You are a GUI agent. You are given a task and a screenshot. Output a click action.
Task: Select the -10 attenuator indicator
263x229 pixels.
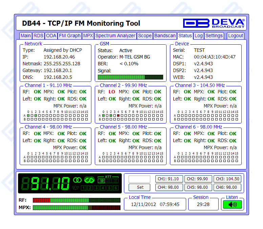[x=101, y=181]
